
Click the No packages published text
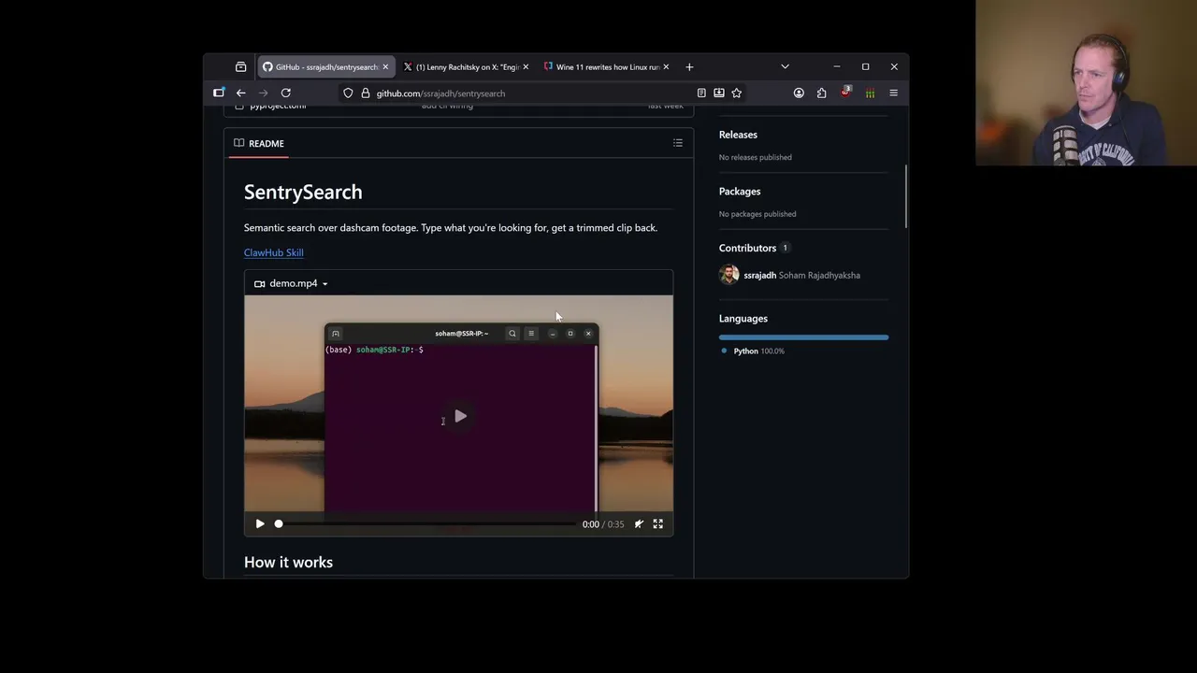click(x=757, y=214)
